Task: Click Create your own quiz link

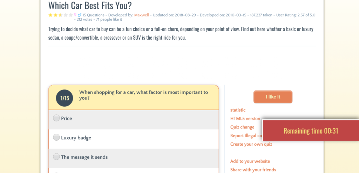Action: [251, 144]
